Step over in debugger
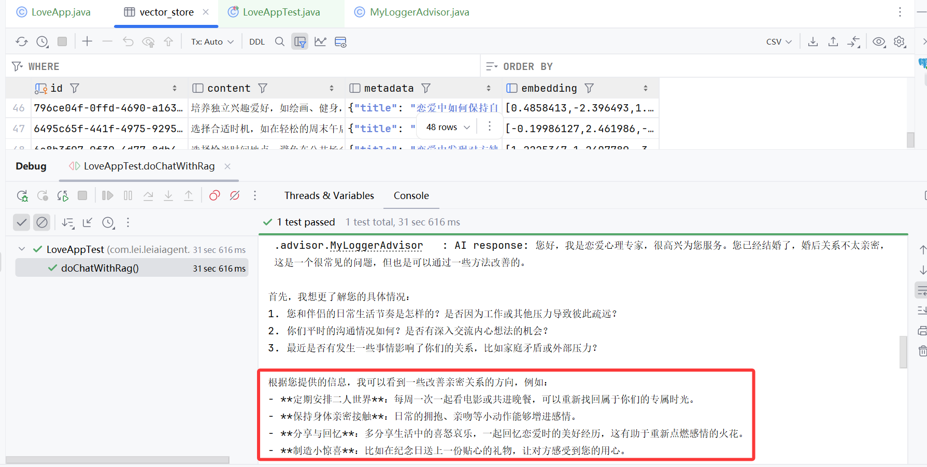Viewport: 927px width, 467px height. click(x=148, y=195)
